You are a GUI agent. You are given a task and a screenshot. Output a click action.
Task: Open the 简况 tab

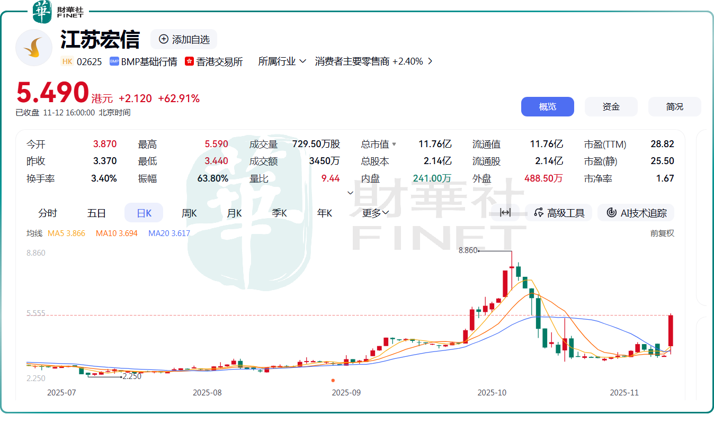[674, 106]
